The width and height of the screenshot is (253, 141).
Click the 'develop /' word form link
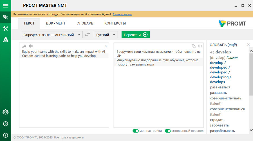[x=218, y=63]
